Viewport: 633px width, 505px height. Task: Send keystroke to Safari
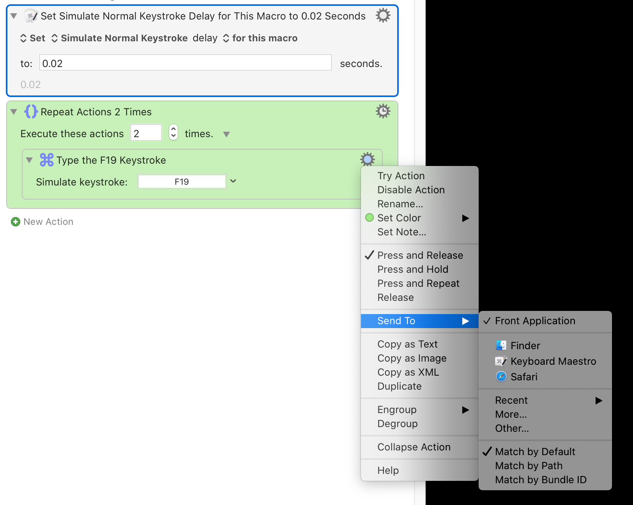click(x=545, y=377)
